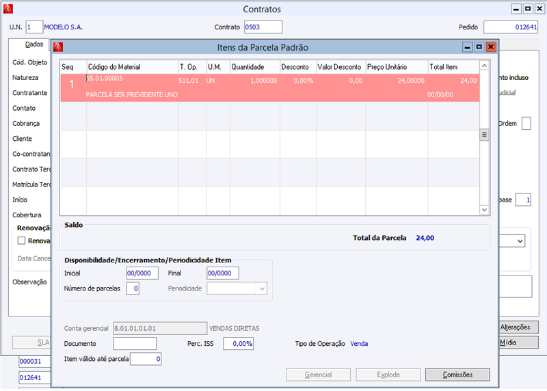
Task: Click material code 55.01.00005 cell
Action: tap(105, 79)
